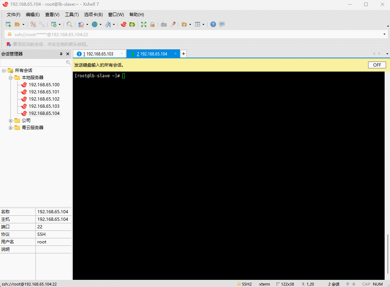Launch Xftp via the green toolbar icon

click(x=132, y=24)
